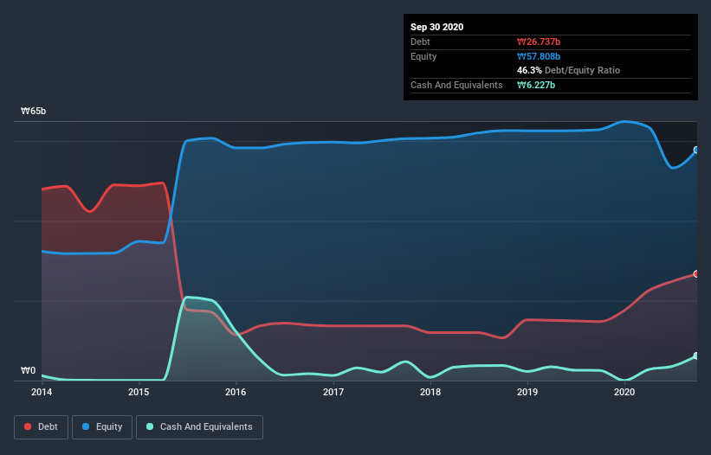Click the ₩57.808b equity value
The image size is (711, 455).
point(539,56)
